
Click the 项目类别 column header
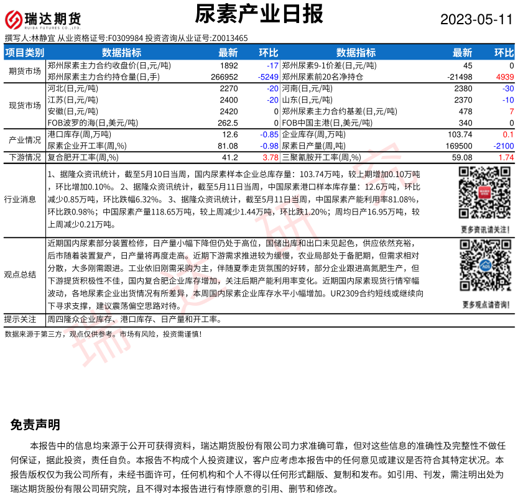25,53
